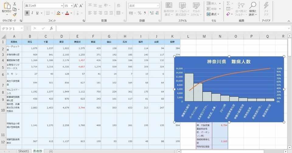Expand the font size dropdown
292x153 pixels.
coord(72,6)
